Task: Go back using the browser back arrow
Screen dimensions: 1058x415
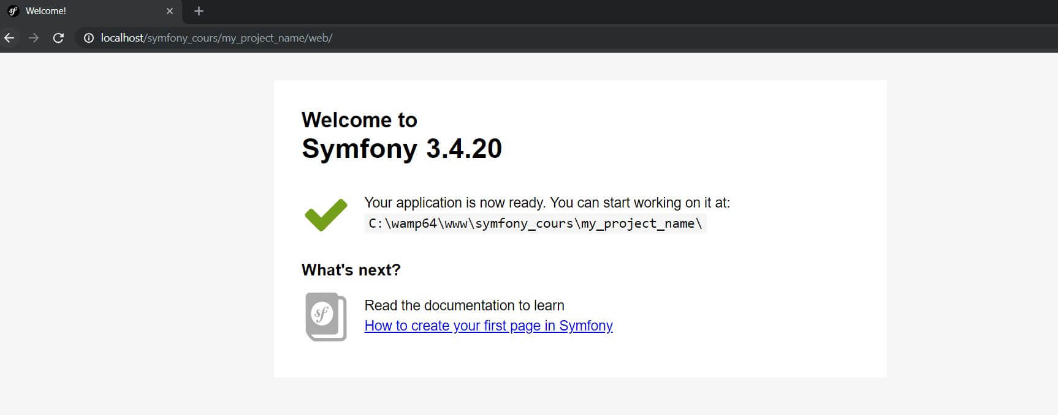Action: coord(9,38)
